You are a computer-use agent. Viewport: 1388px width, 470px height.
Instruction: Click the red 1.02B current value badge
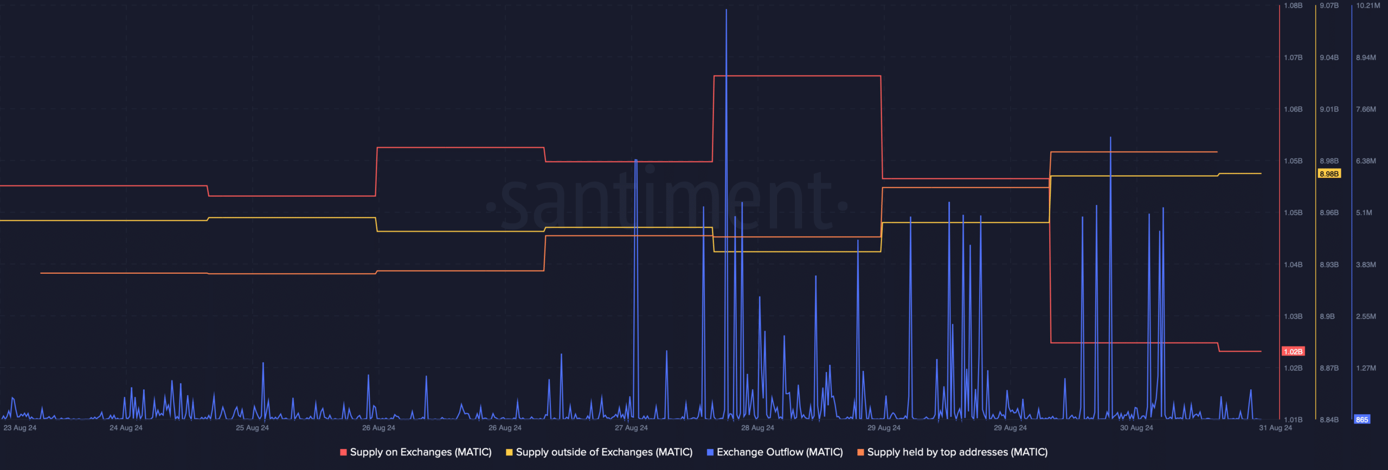tap(1293, 351)
